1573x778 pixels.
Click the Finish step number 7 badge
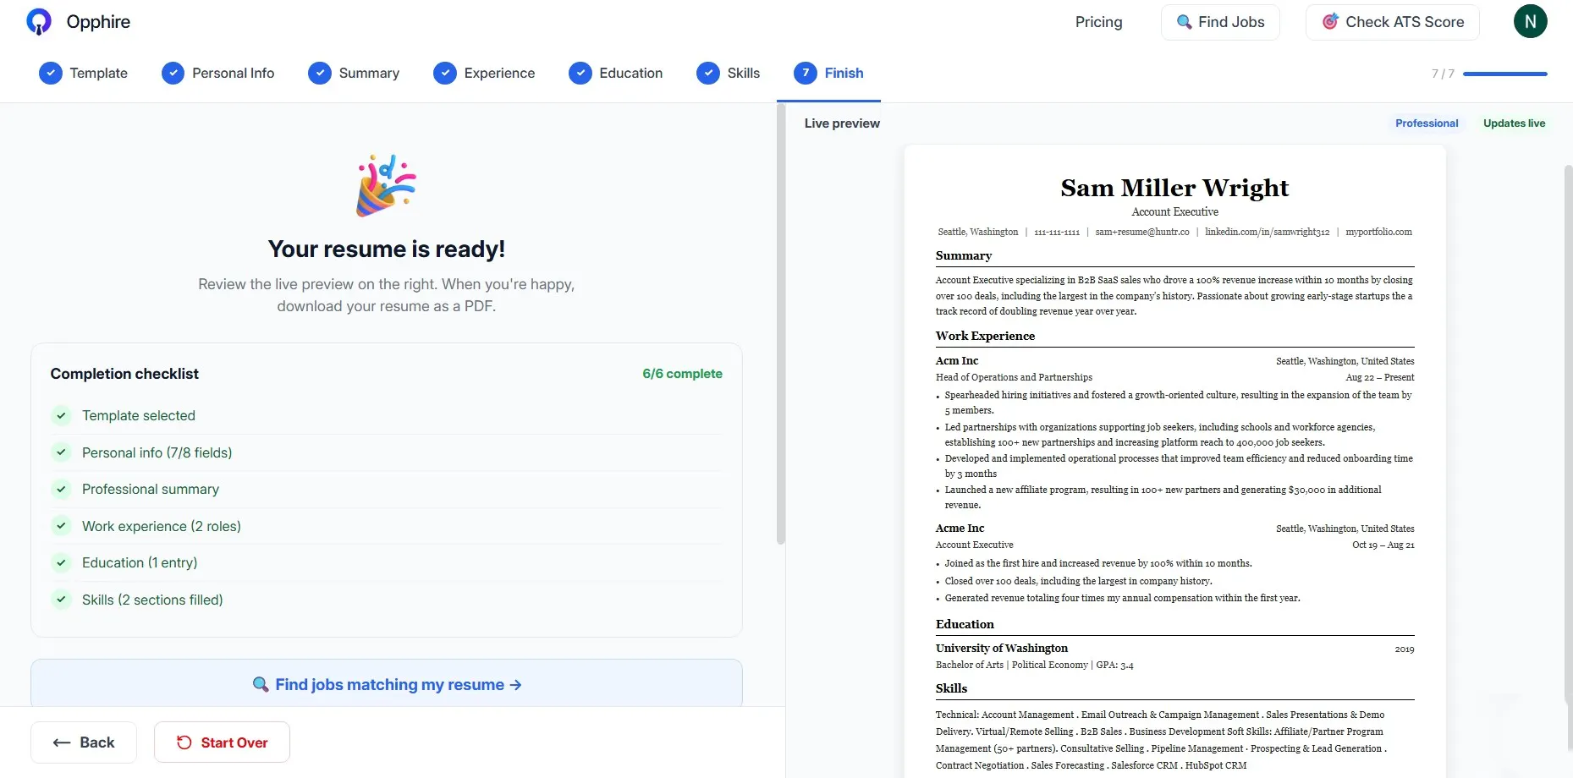(806, 73)
